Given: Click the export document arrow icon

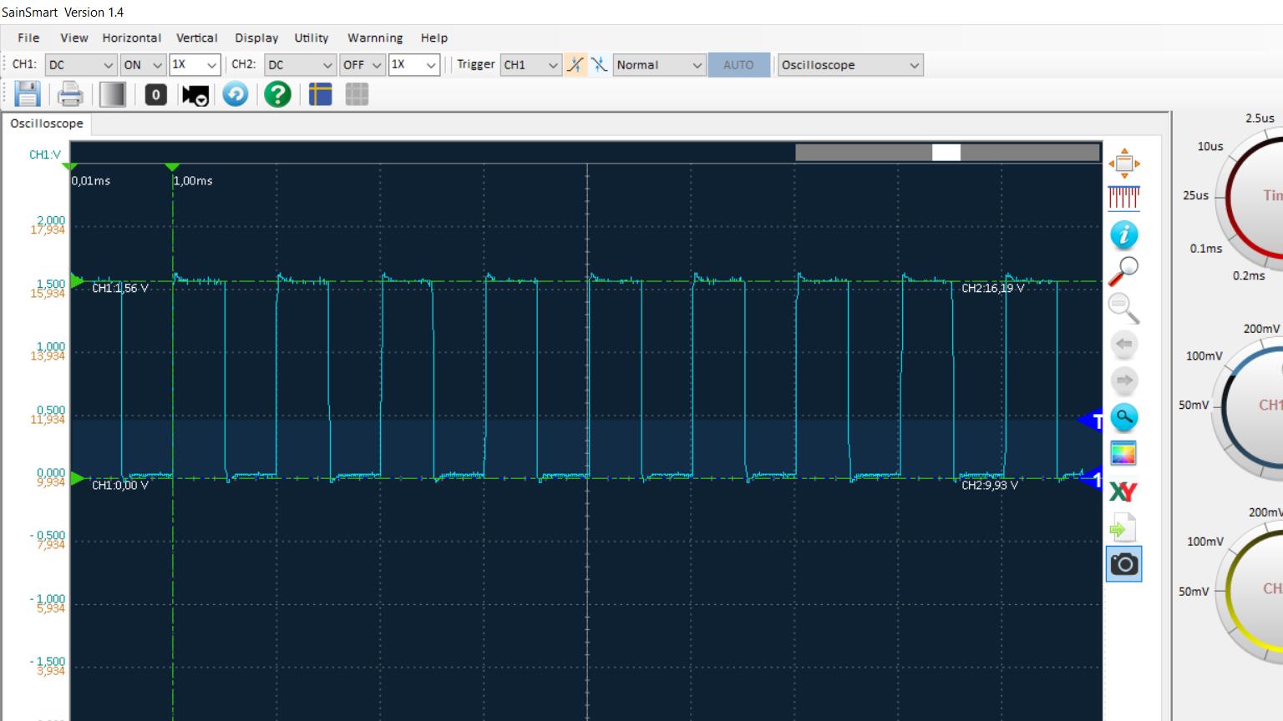Looking at the screenshot, I should click(x=1123, y=528).
